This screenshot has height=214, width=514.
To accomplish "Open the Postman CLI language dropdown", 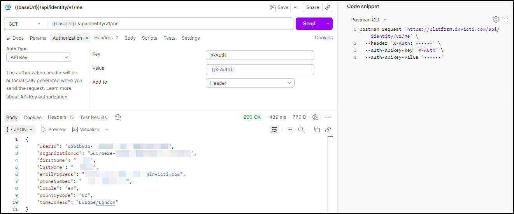I will tap(369, 19).
